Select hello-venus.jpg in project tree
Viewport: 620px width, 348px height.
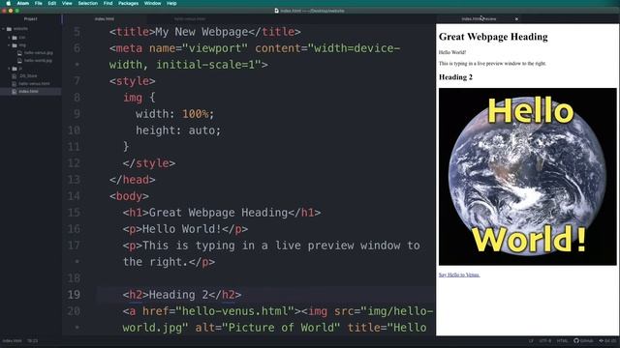pos(39,53)
